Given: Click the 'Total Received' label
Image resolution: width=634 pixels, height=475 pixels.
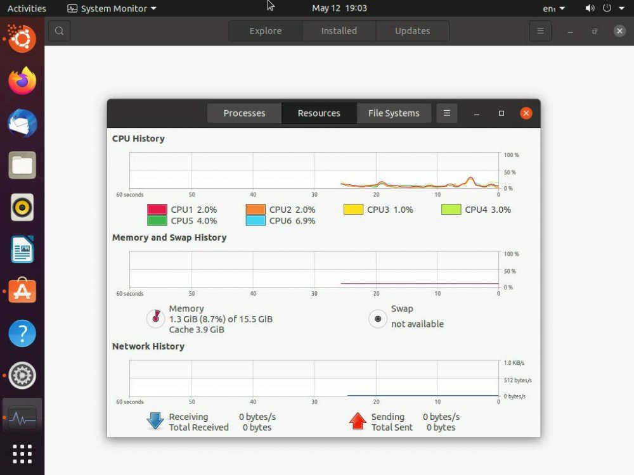Looking at the screenshot, I should pyautogui.click(x=198, y=427).
